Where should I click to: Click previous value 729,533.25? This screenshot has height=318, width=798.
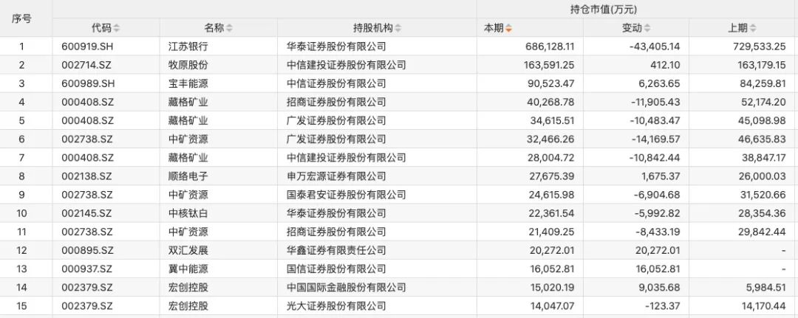(x=761, y=46)
